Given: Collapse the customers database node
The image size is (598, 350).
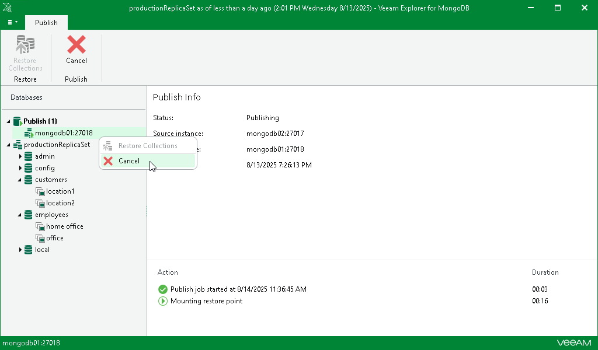Looking at the screenshot, I should (20, 180).
